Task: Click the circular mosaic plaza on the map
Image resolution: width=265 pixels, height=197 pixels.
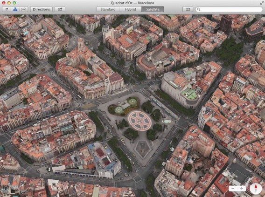Action: tap(139, 121)
